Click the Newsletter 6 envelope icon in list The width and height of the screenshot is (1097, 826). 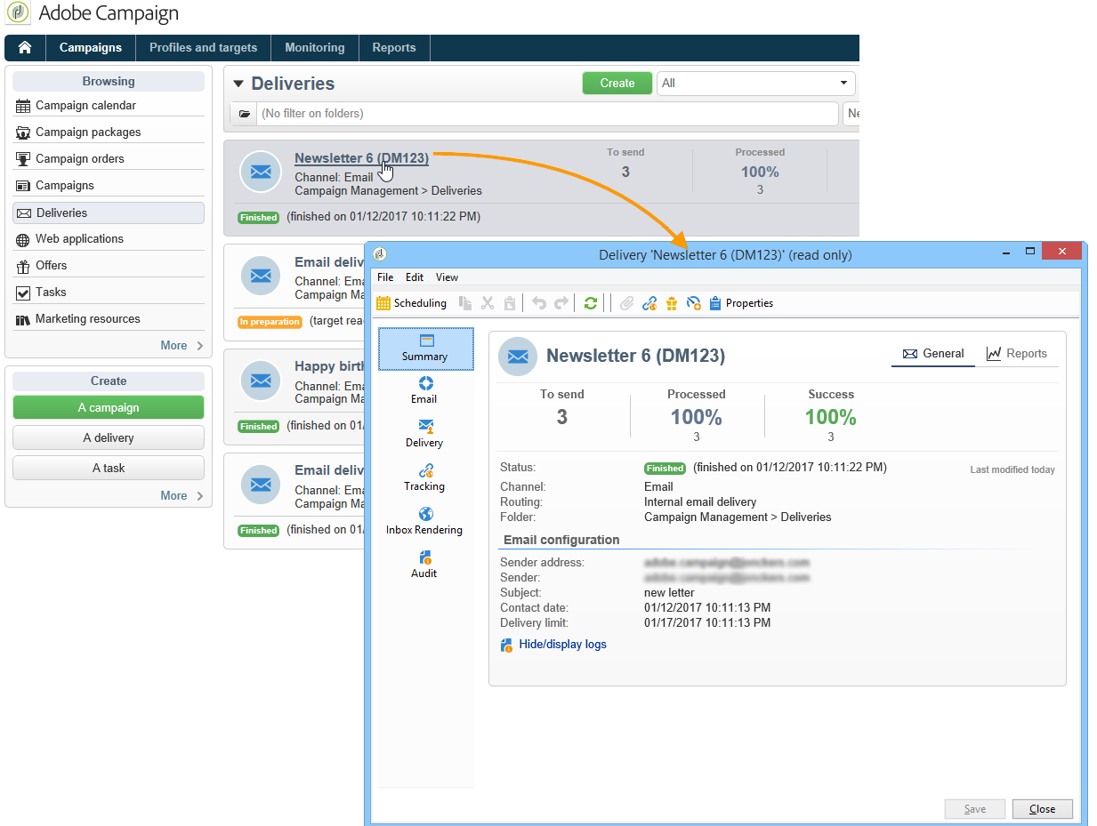click(x=261, y=172)
